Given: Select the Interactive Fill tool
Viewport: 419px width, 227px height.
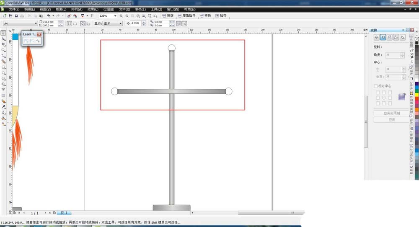Looking at the screenshot, I should click(x=3, y=124).
